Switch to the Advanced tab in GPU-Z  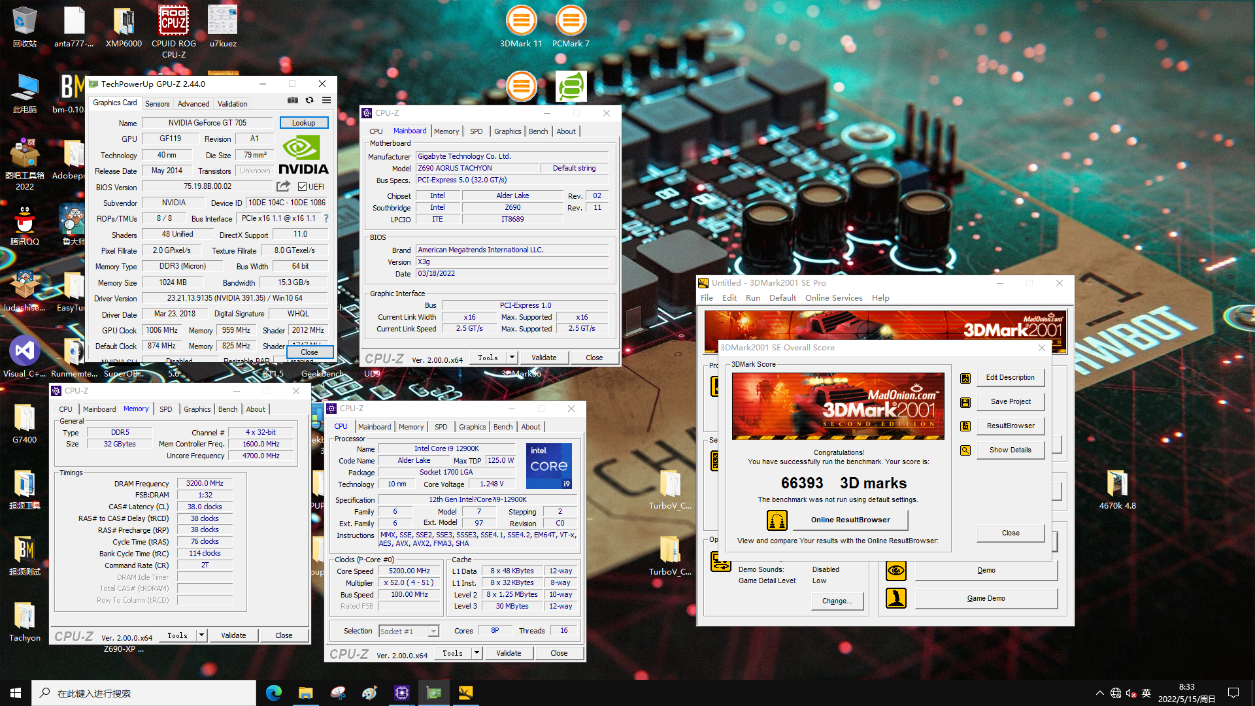pos(193,104)
